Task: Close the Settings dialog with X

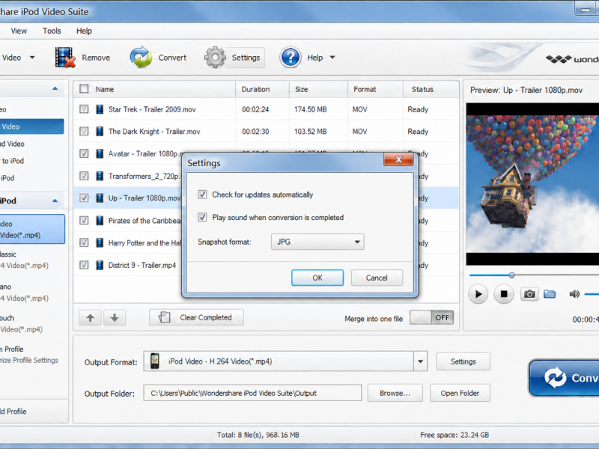Action: 398,159
